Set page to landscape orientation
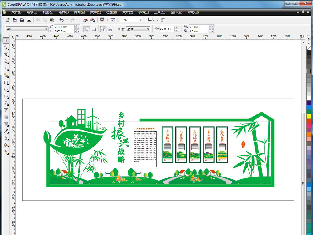Image resolution: width=313 pixels, height=235 pixels. point(94,29)
